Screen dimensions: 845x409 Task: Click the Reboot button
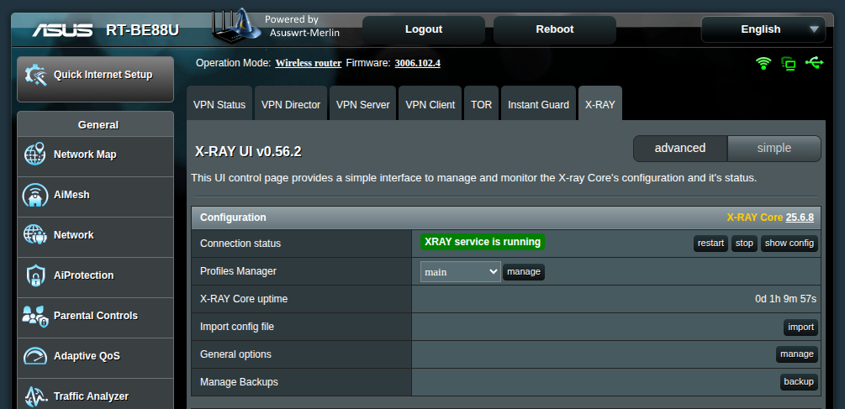555,29
